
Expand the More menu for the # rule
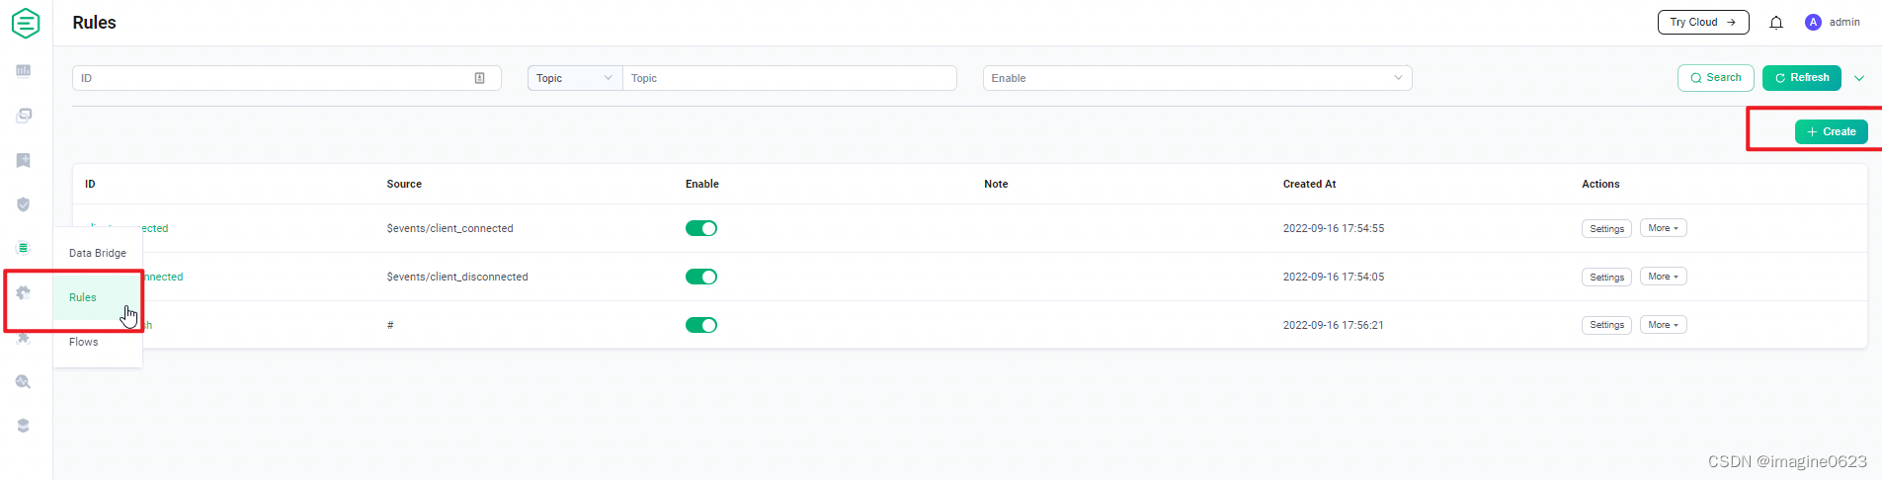pos(1664,325)
